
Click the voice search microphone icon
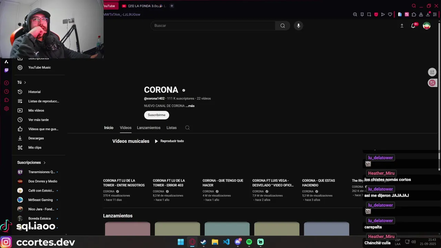tap(298, 25)
